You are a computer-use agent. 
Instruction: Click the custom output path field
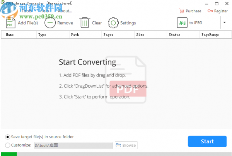tap(73, 145)
